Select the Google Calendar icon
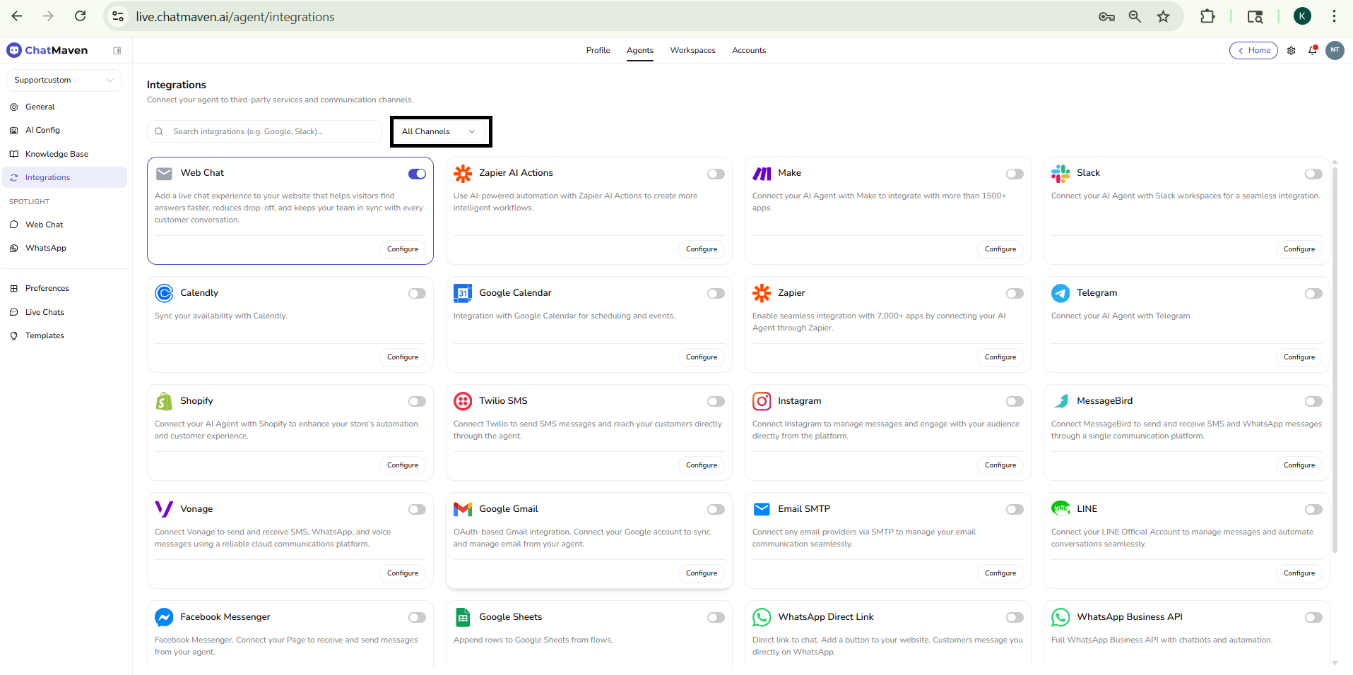The width and height of the screenshot is (1353, 675). (x=463, y=293)
